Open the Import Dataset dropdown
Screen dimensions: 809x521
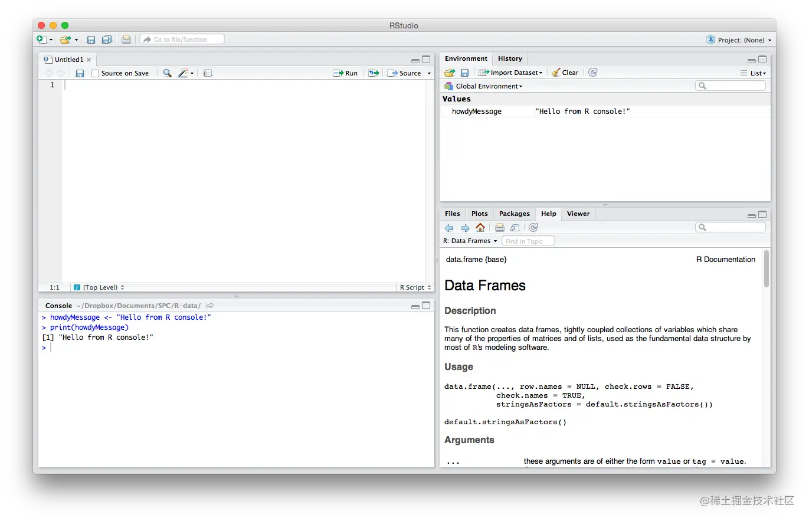pos(510,72)
